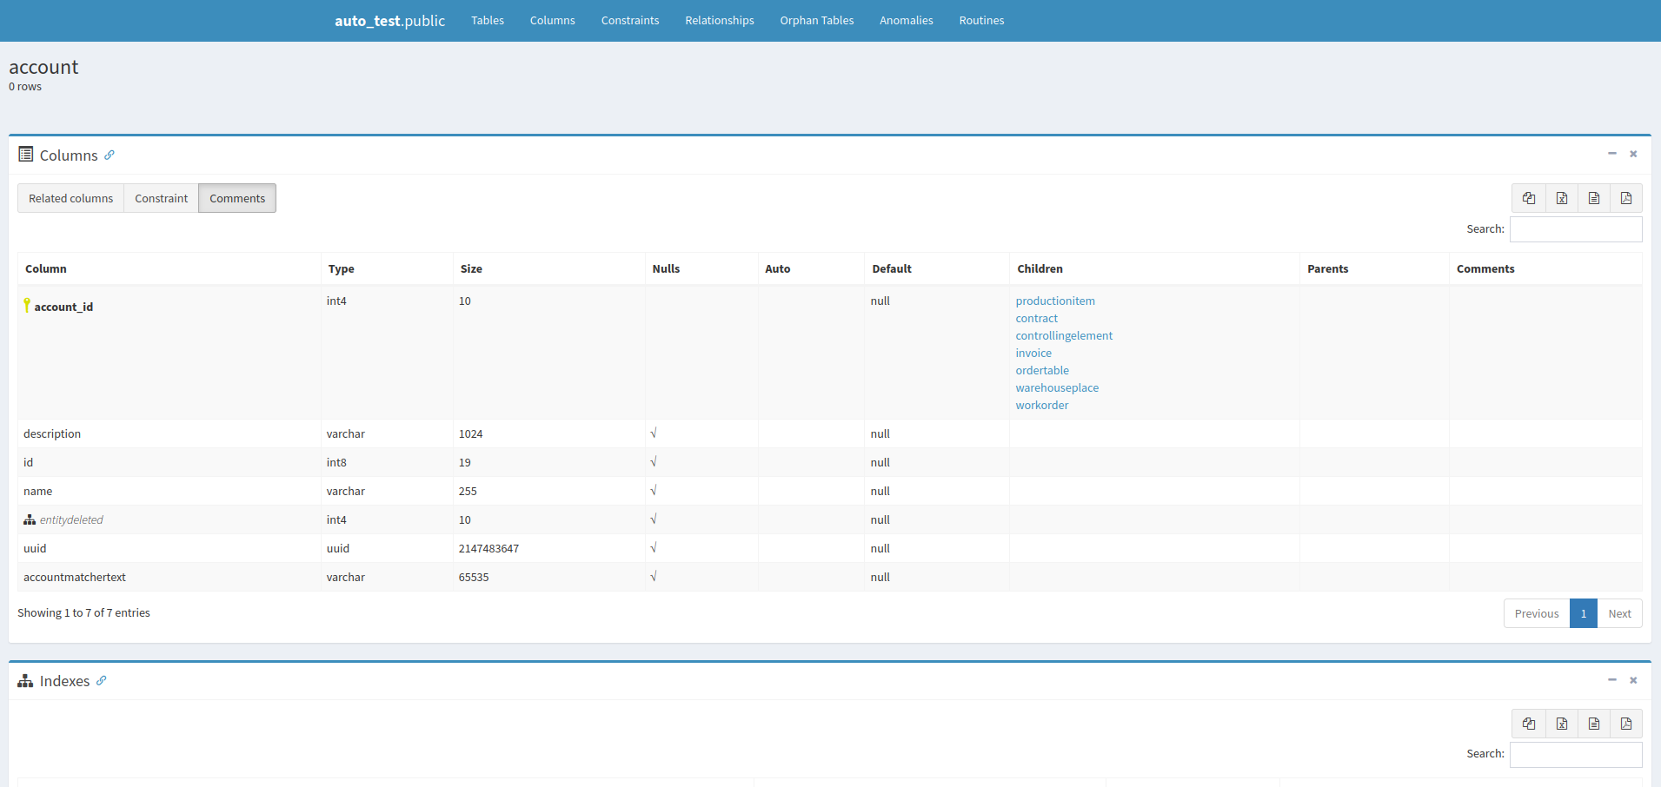Export the Columns table as PDF
The width and height of the screenshot is (1661, 787).
pos(1625,198)
